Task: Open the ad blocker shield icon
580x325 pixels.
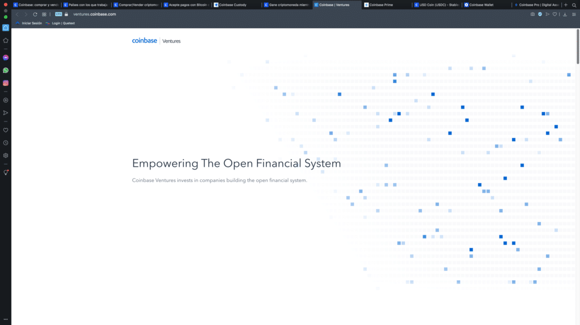Action: click(540, 14)
